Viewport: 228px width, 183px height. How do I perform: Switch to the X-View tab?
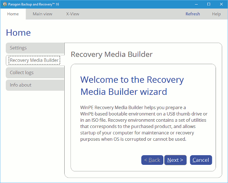pyautogui.click(x=73, y=14)
